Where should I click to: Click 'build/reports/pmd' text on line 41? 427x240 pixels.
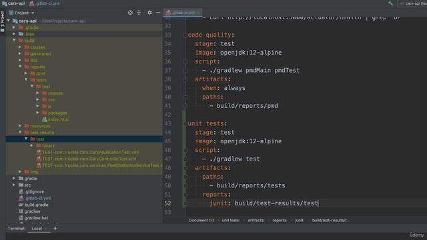248,106
